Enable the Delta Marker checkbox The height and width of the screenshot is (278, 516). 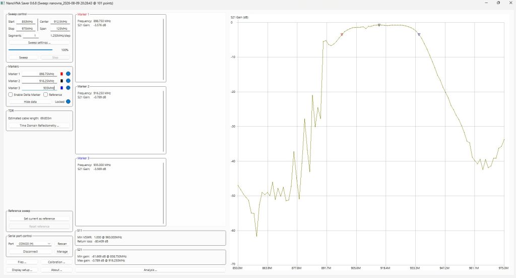11,94
